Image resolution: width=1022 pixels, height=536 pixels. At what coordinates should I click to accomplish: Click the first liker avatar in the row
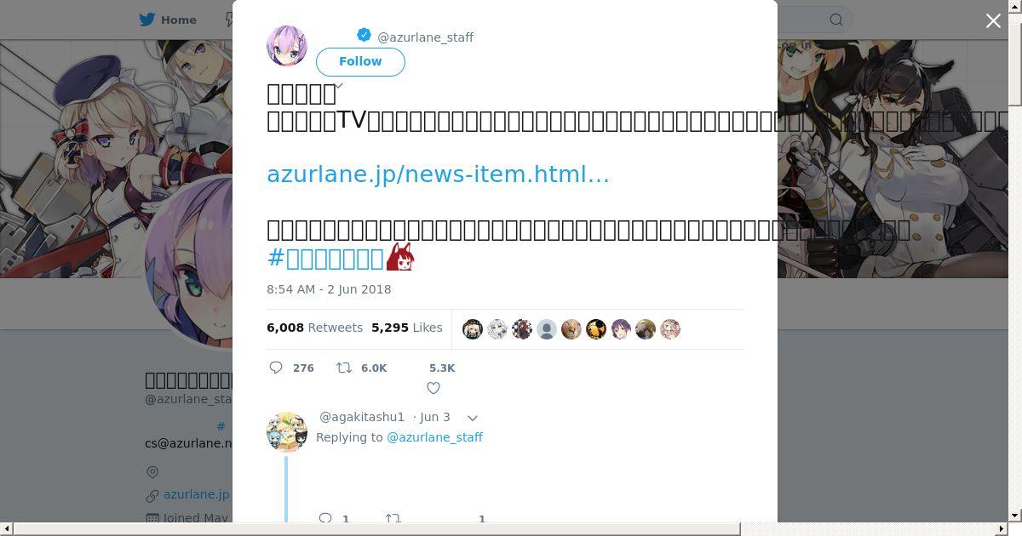click(x=473, y=329)
